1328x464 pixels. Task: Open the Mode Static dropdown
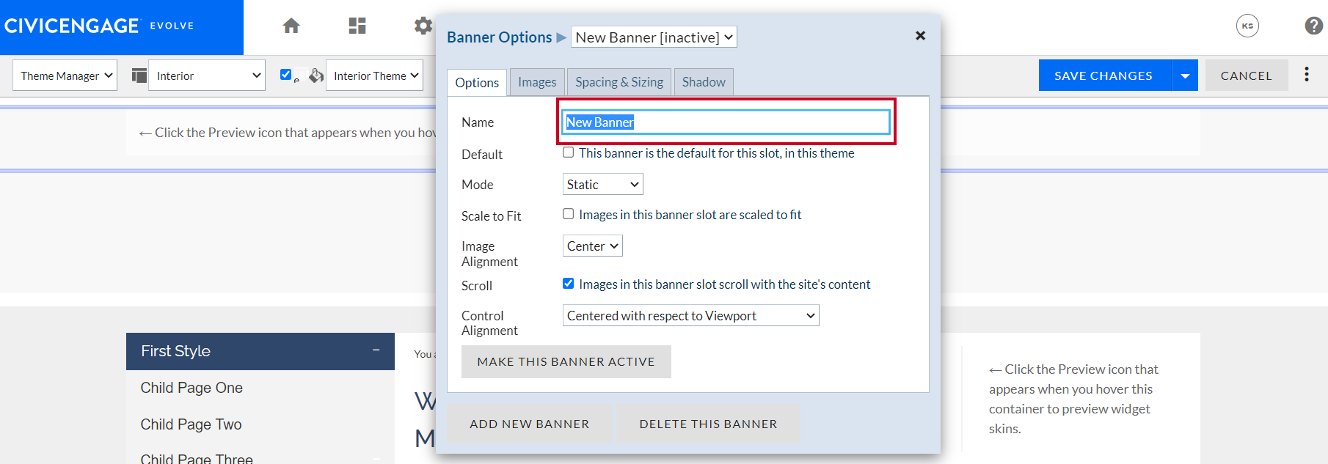click(603, 184)
